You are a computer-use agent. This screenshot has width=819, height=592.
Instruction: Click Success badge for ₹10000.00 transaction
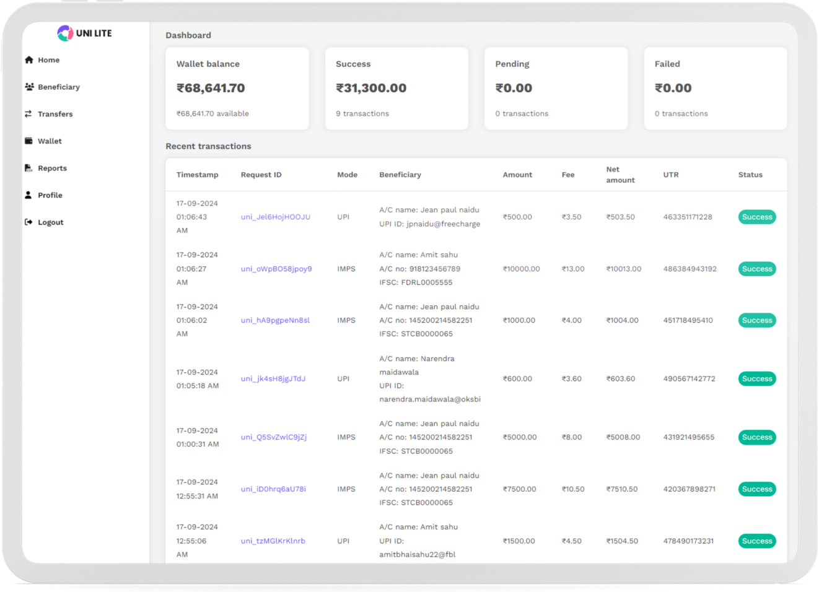point(756,269)
